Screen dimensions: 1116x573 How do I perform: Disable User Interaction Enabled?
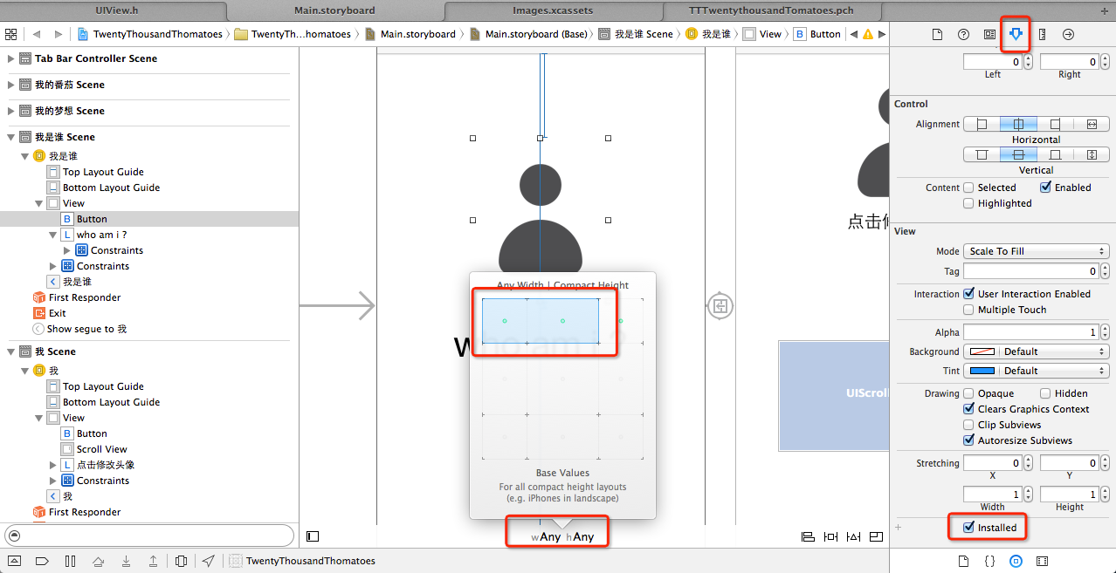pyautogui.click(x=968, y=294)
